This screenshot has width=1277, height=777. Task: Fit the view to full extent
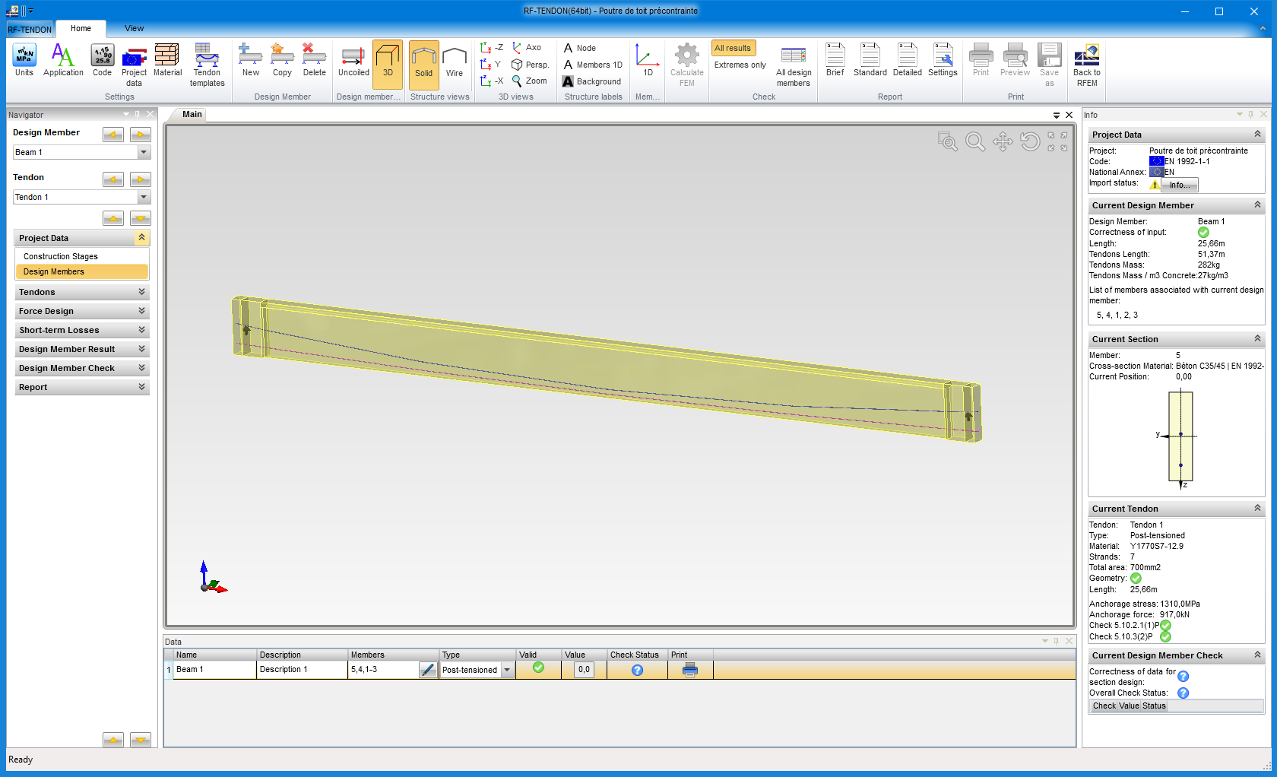(x=1057, y=141)
